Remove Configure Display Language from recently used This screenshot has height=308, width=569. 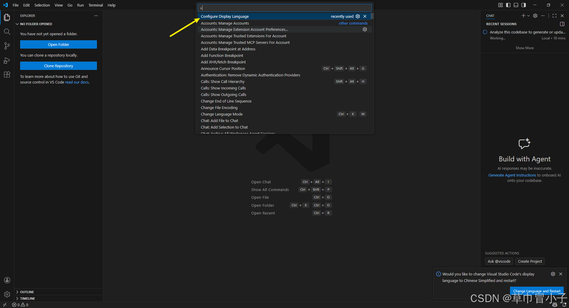[365, 16]
